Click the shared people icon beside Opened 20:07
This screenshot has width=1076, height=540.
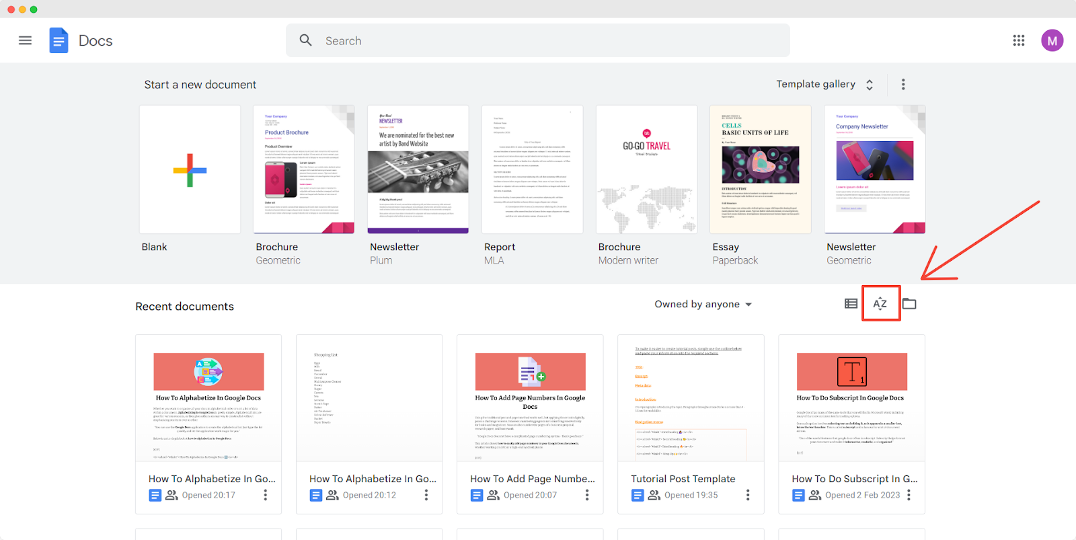click(494, 495)
